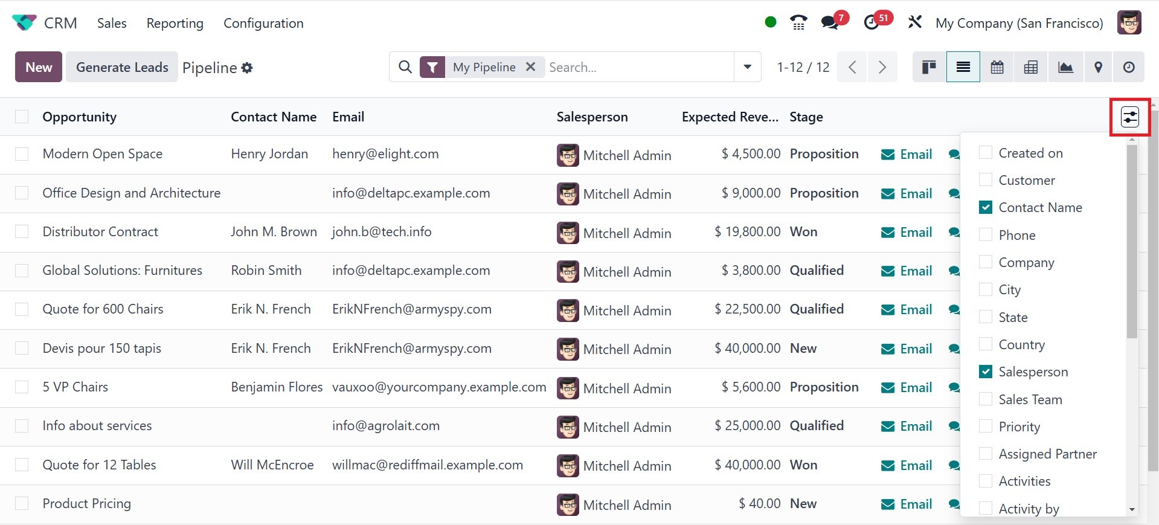The image size is (1159, 525).
Task: Create a New opportunity
Action: click(x=39, y=67)
